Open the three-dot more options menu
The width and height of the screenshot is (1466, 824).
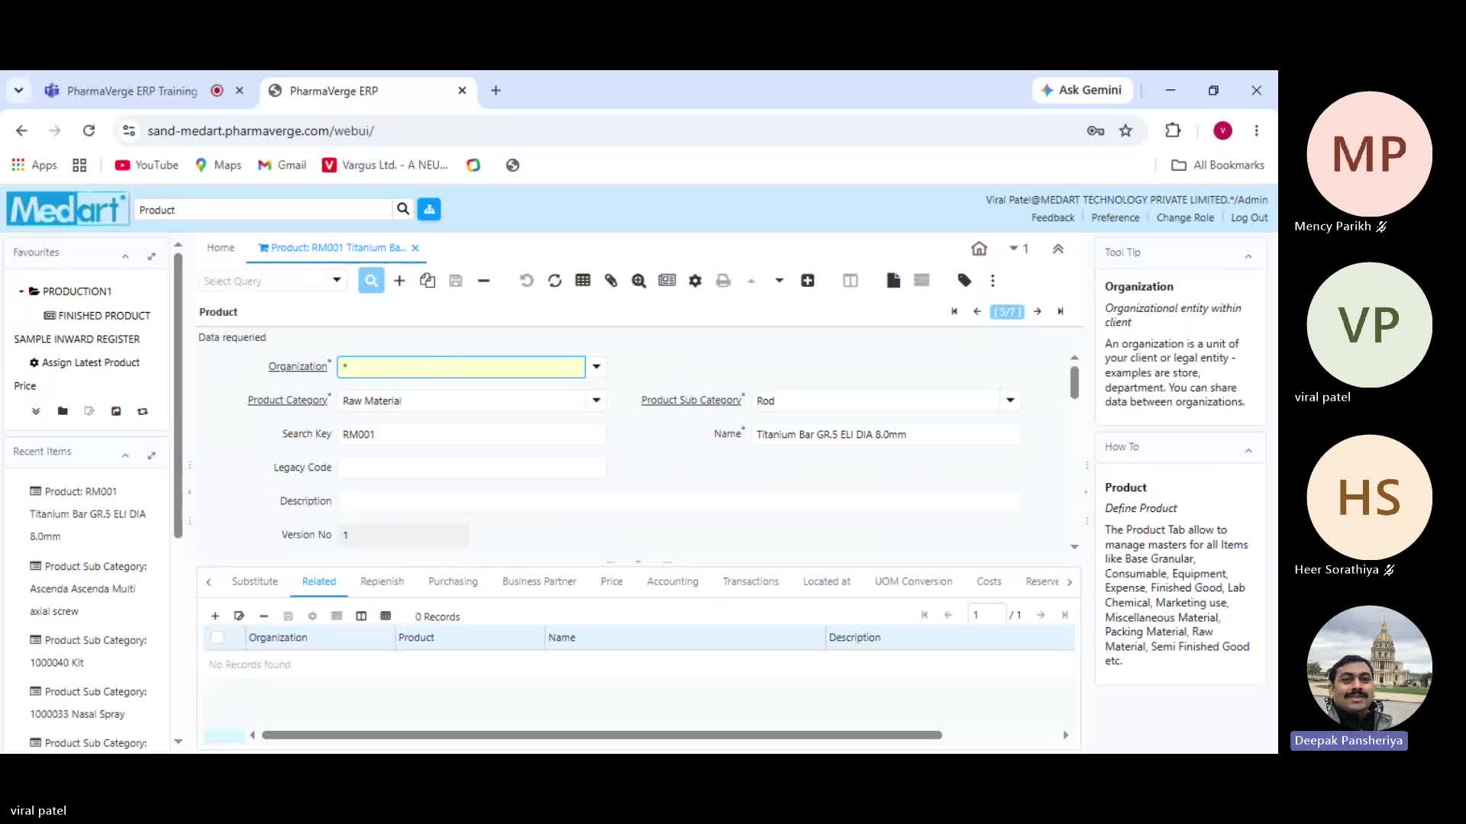[x=993, y=281]
